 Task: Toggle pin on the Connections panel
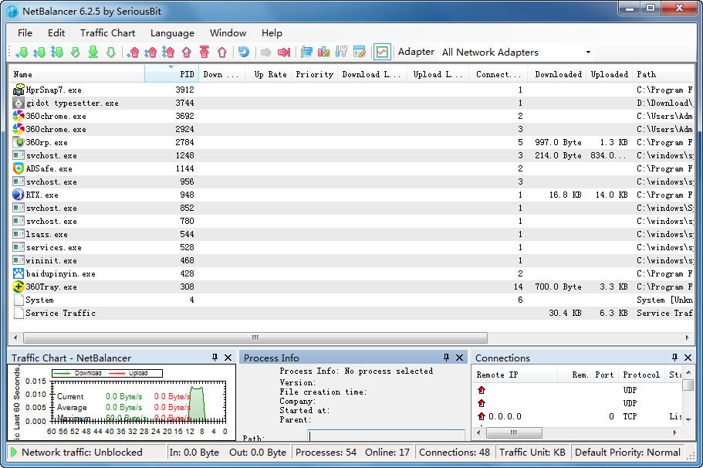[674, 358]
